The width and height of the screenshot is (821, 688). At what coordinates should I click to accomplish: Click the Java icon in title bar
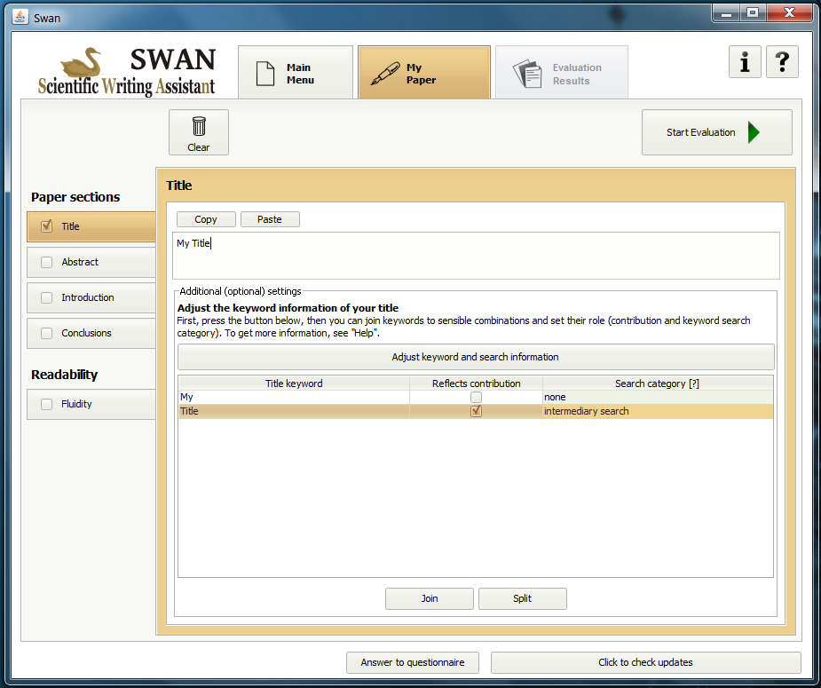[20, 17]
